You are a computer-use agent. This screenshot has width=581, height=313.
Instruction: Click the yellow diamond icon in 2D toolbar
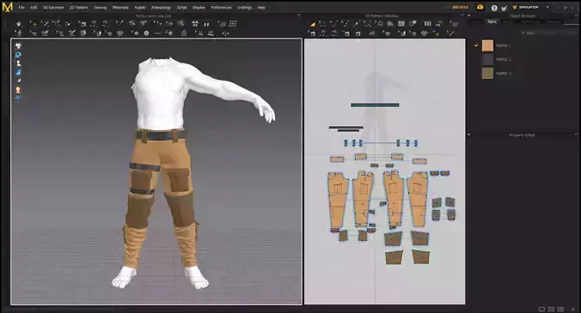[x=437, y=33]
